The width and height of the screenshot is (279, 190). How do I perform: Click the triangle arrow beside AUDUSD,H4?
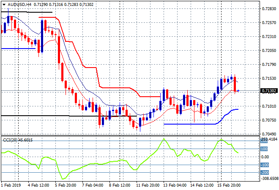coord(4,4)
